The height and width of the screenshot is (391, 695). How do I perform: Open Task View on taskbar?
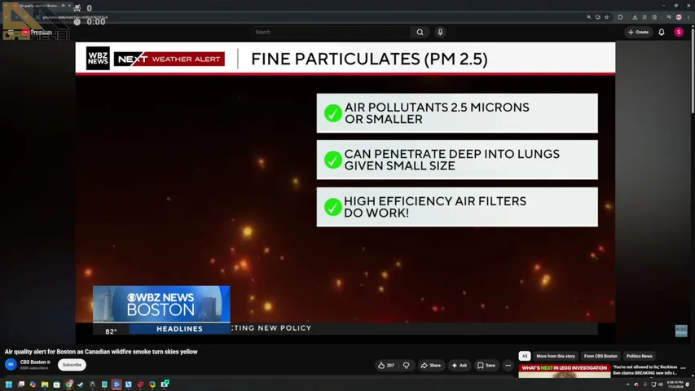(x=21, y=384)
